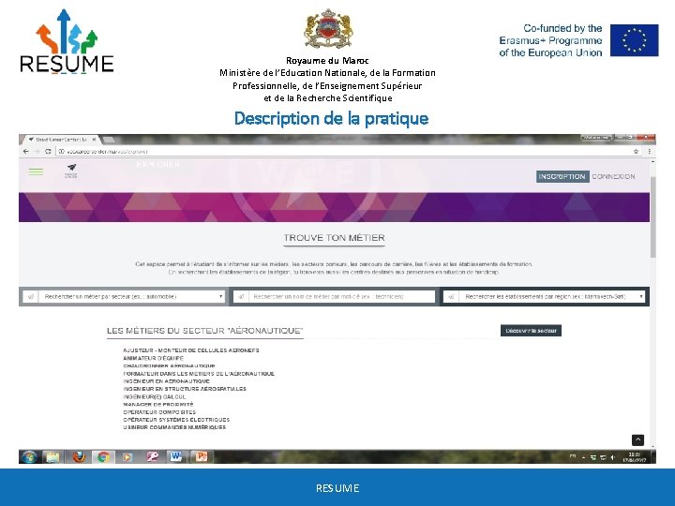Open Ingénieur en structure aérospatiales
The height and width of the screenshot is (506, 675).
click(x=185, y=389)
